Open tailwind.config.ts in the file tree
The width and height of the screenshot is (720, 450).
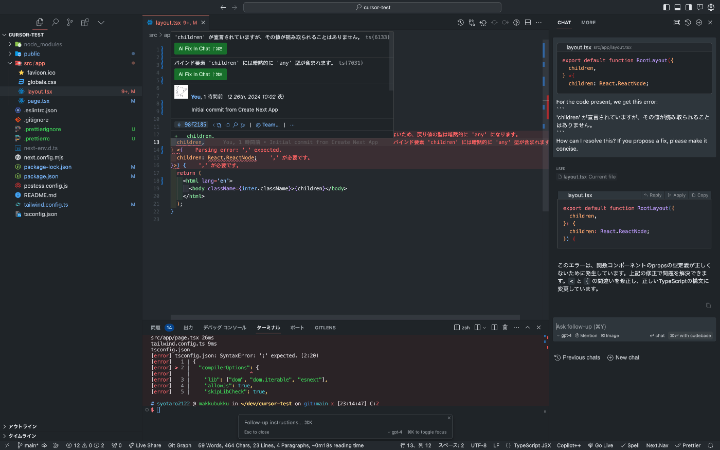click(46, 205)
